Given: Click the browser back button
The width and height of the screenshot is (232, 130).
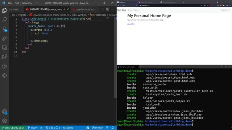Looking at the screenshot, I should coord(118,5).
